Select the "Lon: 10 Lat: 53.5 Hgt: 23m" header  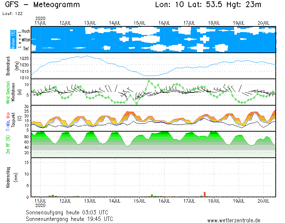(x=208, y=5)
